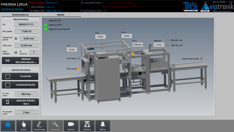The width and height of the screenshot is (234, 132).
Task: Toggle the Noži s pladnjem checkbox
Action: click(16, 52)
